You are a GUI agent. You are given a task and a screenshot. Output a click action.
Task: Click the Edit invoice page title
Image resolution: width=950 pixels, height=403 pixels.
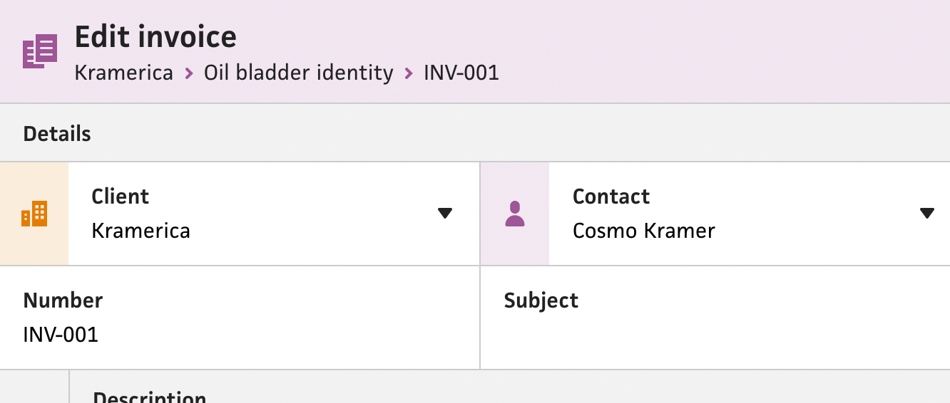click(x=155, y=36)
